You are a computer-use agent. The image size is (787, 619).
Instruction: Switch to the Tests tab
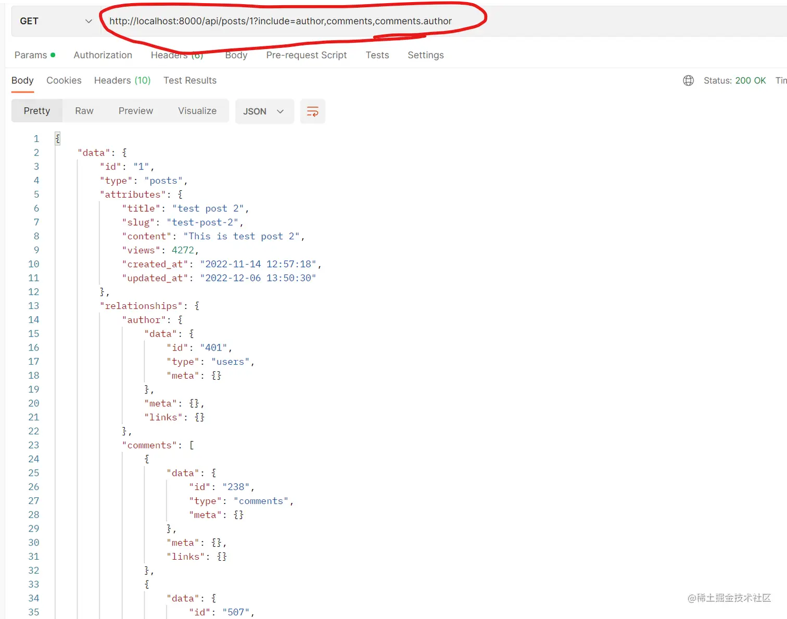click(x=377, y=55)
